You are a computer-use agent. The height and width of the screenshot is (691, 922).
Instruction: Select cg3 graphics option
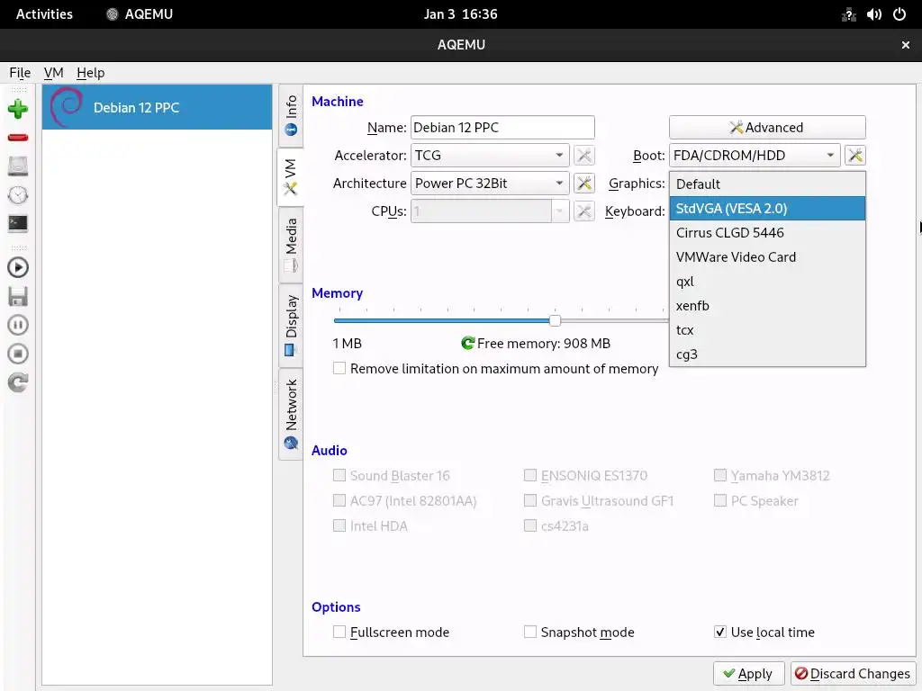(767, 354)
